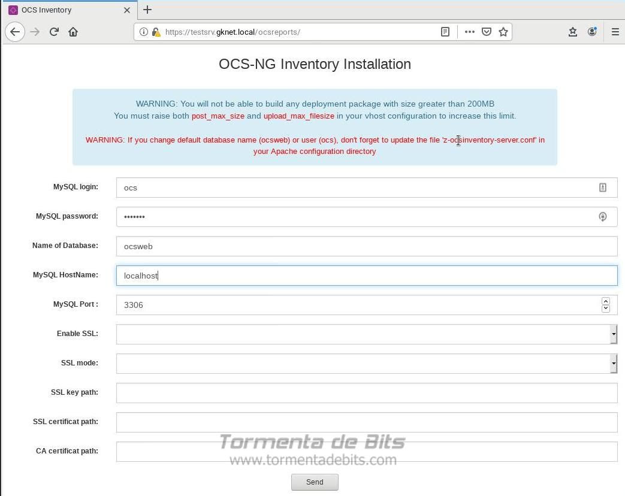Click the 'SSL certificat path:' label

point(66,422)
